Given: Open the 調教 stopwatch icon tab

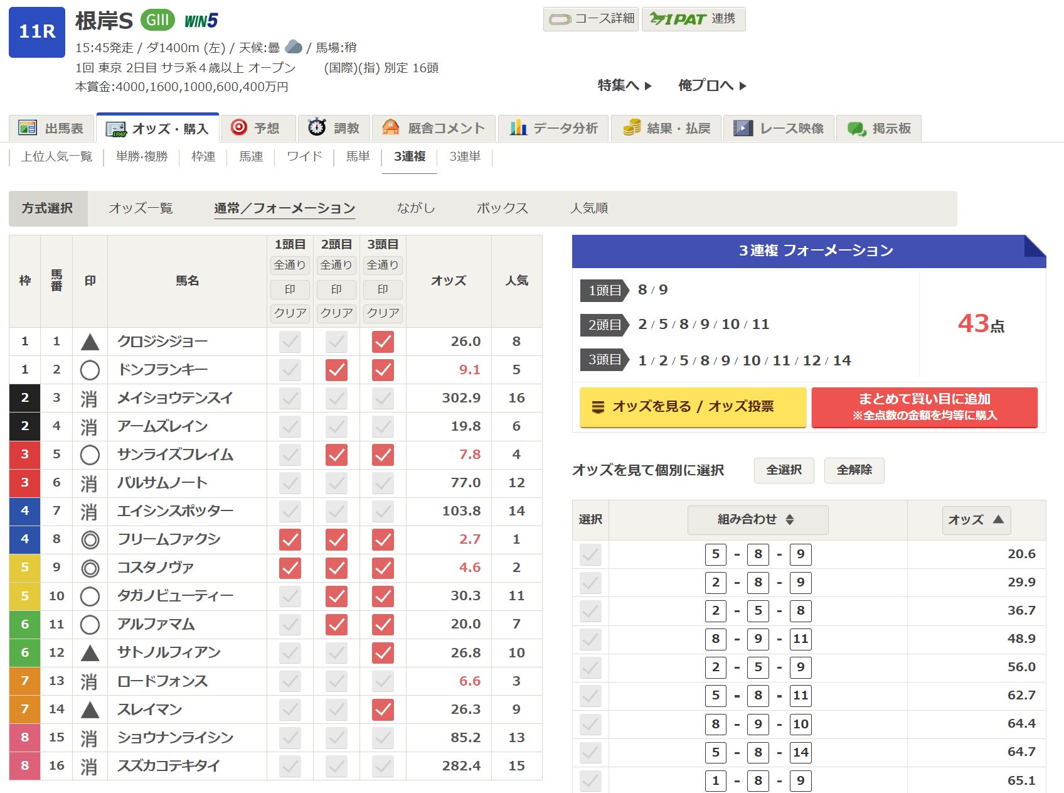Looking at the screenshot, I should pos(317,128).
